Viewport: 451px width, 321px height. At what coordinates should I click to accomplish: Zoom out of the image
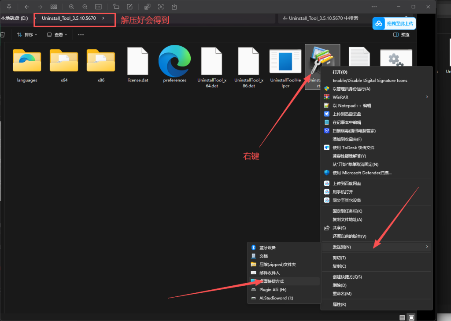pos(85,7)
